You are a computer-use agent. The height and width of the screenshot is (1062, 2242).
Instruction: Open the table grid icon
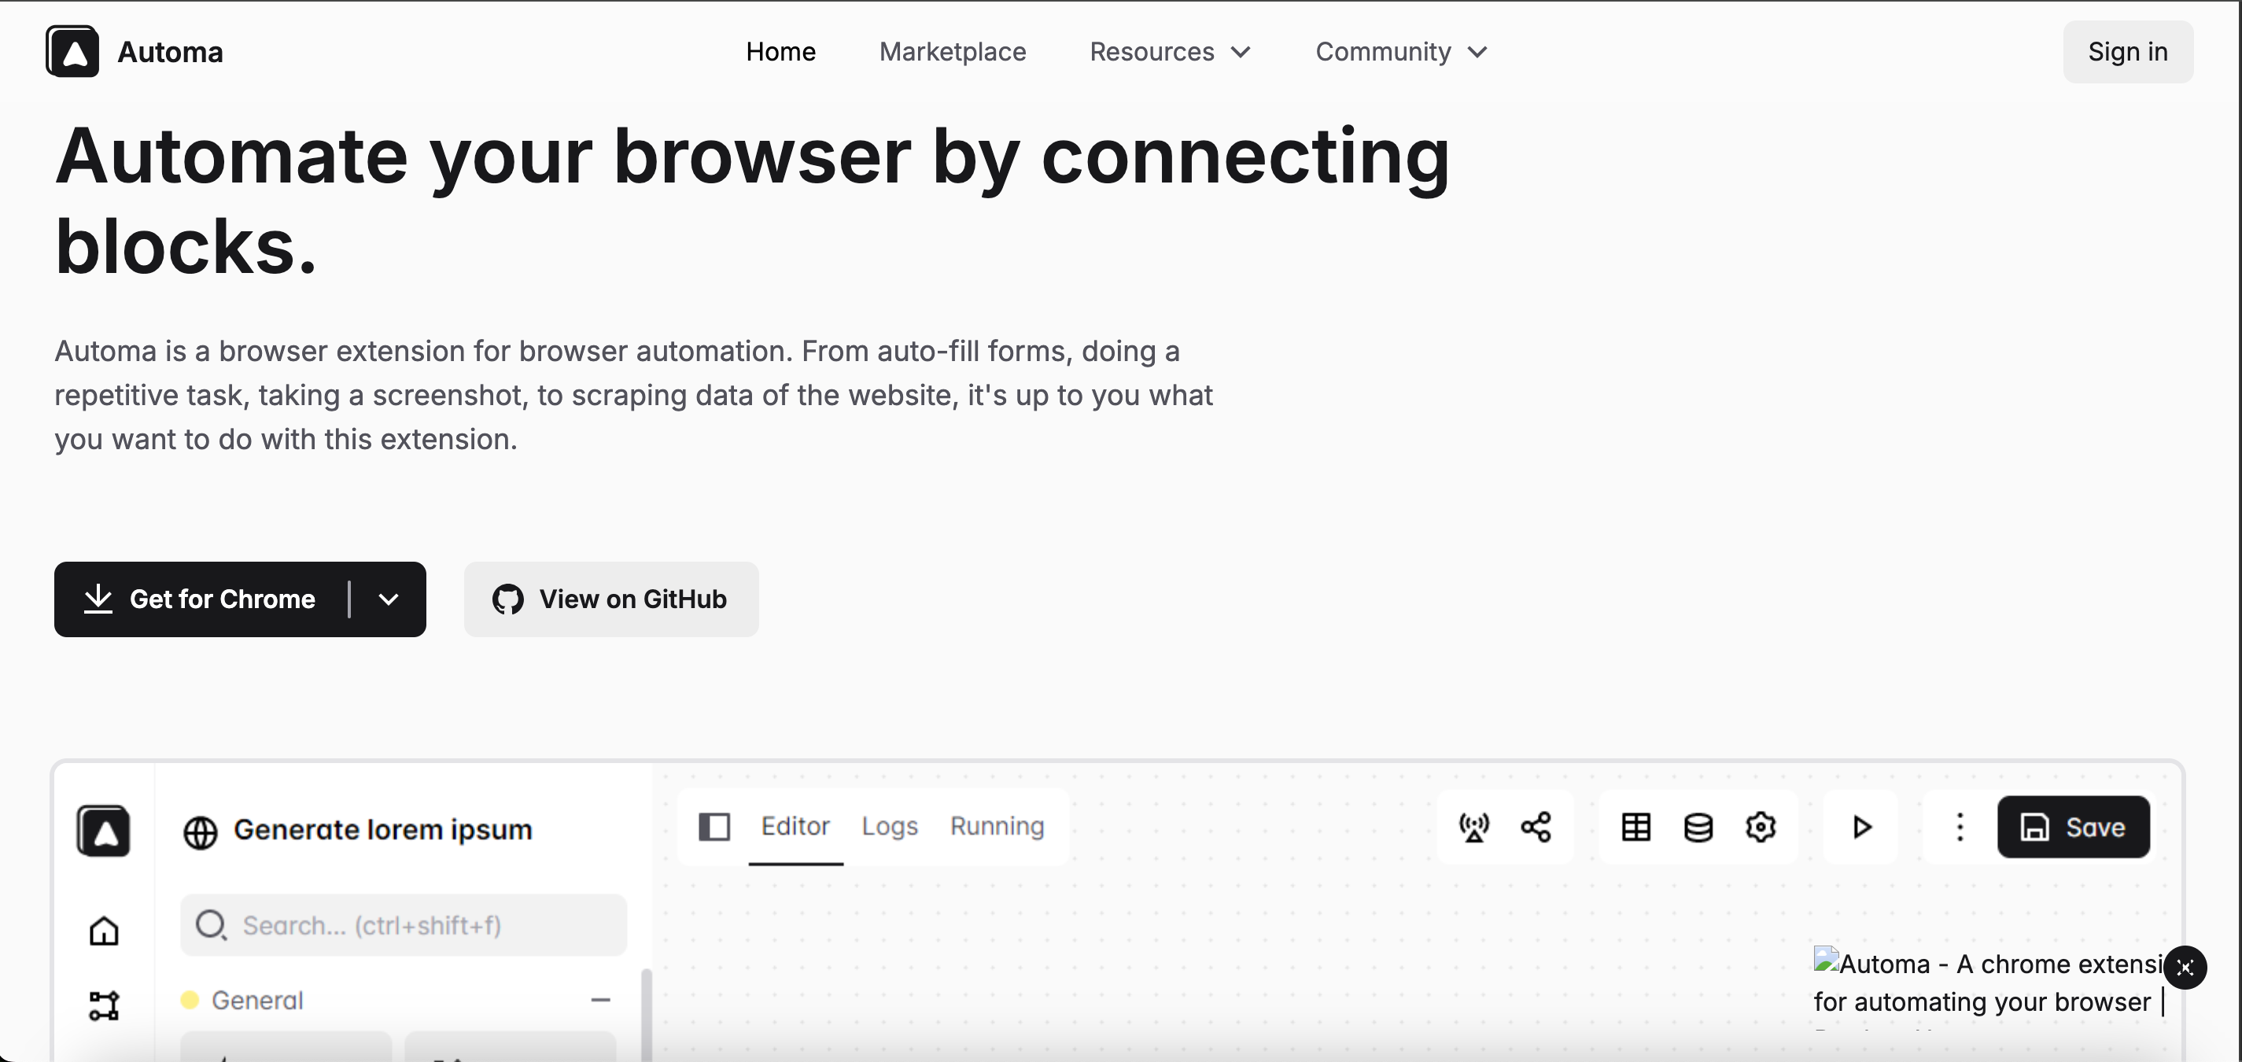coord(1636,827)
